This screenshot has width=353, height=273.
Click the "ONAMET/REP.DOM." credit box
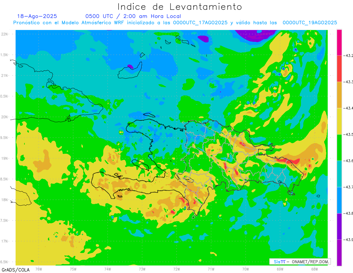coord(300,262)
